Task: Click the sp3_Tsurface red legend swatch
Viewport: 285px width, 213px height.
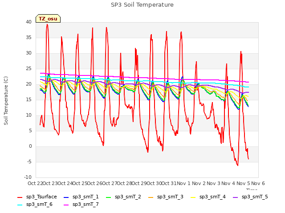Action: pos(20,197)
